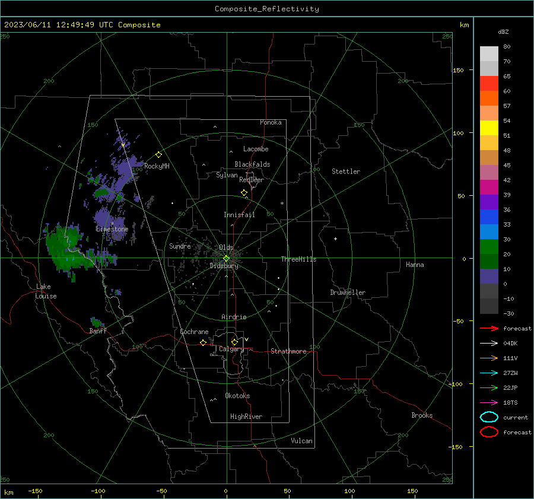Click the Sundre label on map
534x499 pixels.
click(180, 246)
